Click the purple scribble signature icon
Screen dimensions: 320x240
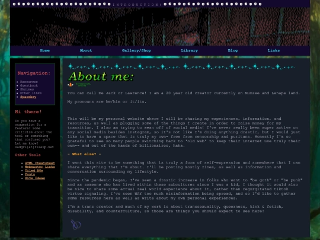[x=76, y=225]
